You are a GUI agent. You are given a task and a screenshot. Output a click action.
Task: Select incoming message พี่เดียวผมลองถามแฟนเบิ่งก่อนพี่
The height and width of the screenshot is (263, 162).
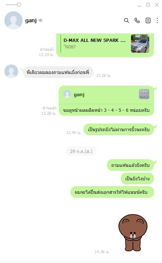pyautogui.click(x=58, y=72)
